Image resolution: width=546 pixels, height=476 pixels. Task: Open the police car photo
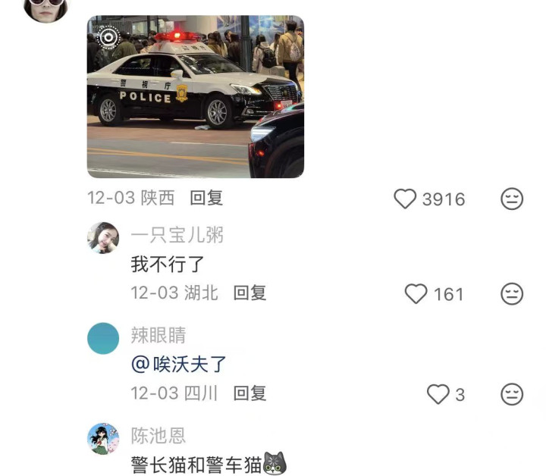[x=196, y=97]
